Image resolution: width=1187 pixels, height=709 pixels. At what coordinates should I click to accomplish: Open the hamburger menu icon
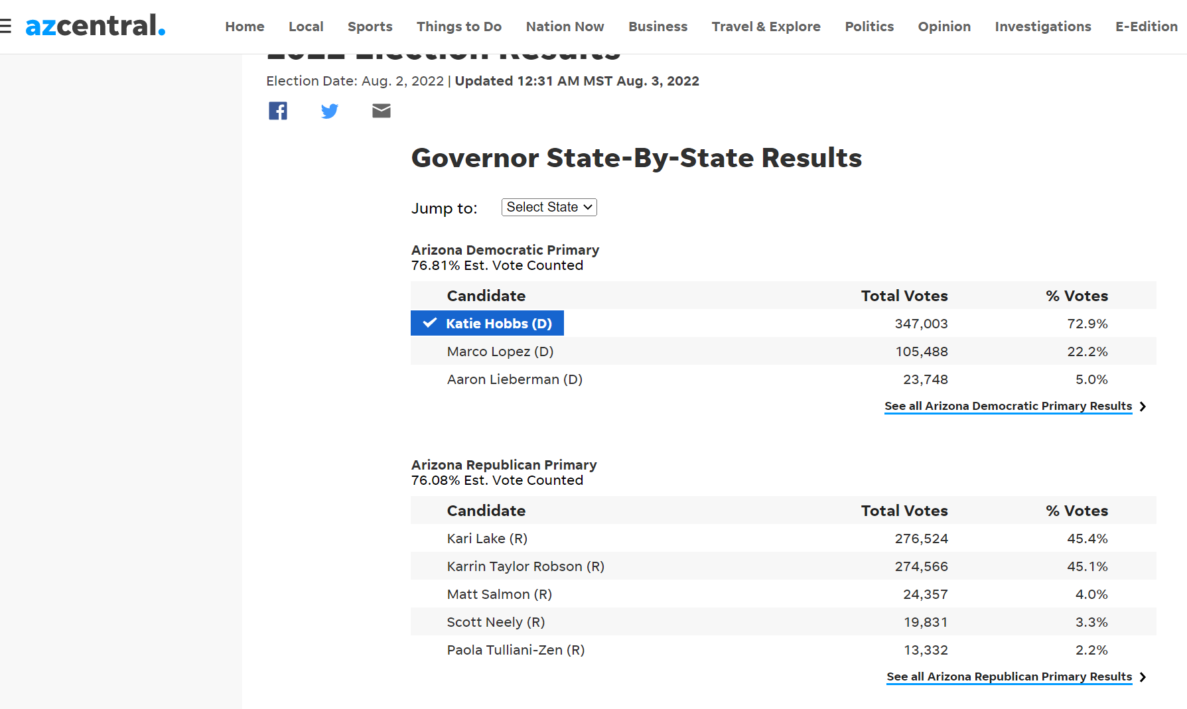tap(5, 27)
